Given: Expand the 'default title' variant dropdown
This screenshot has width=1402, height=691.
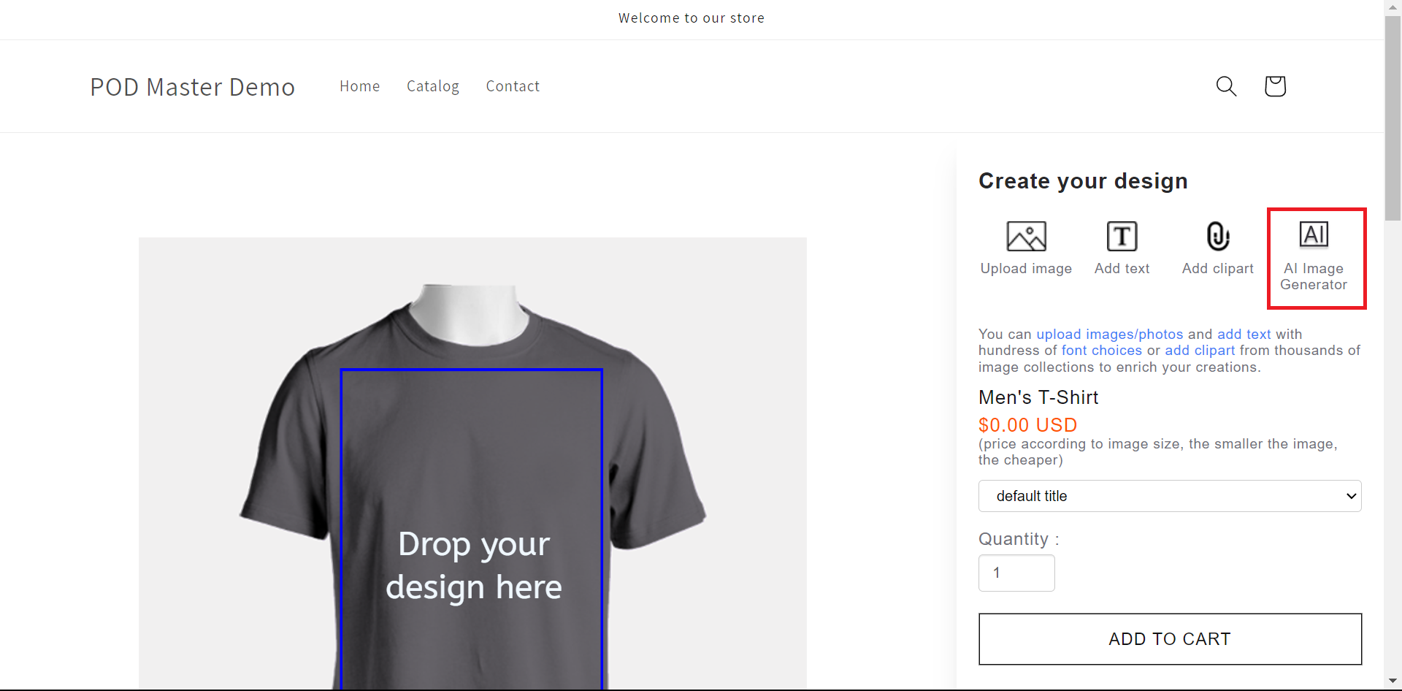Looking at the screenshot, I should pyautogui.click(x=1170, y=496).
